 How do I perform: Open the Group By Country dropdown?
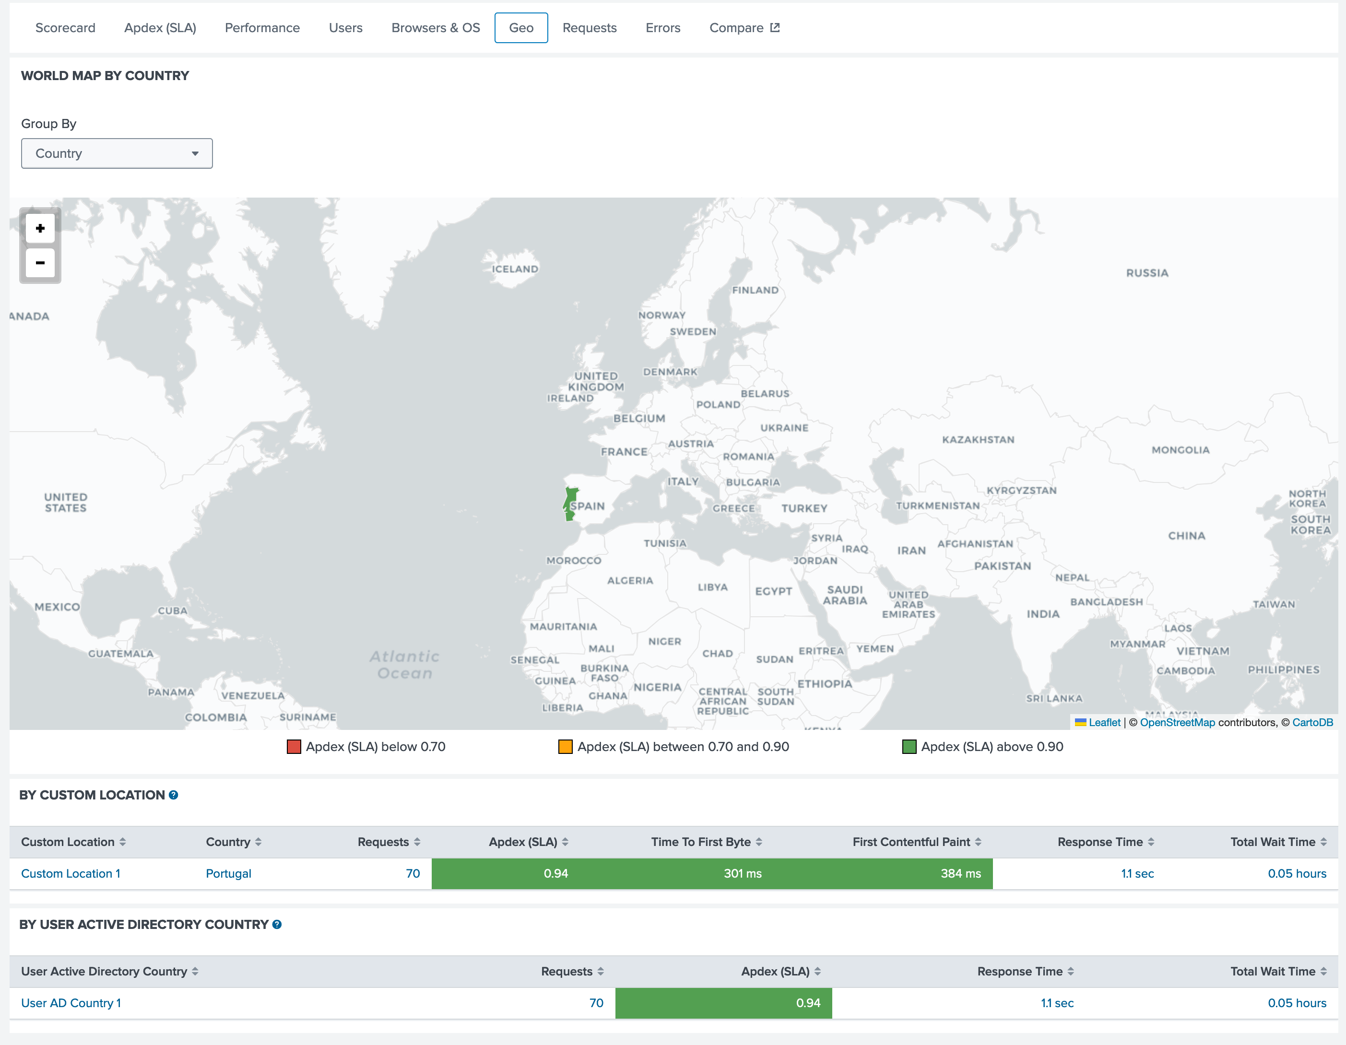tap(117, 153)
